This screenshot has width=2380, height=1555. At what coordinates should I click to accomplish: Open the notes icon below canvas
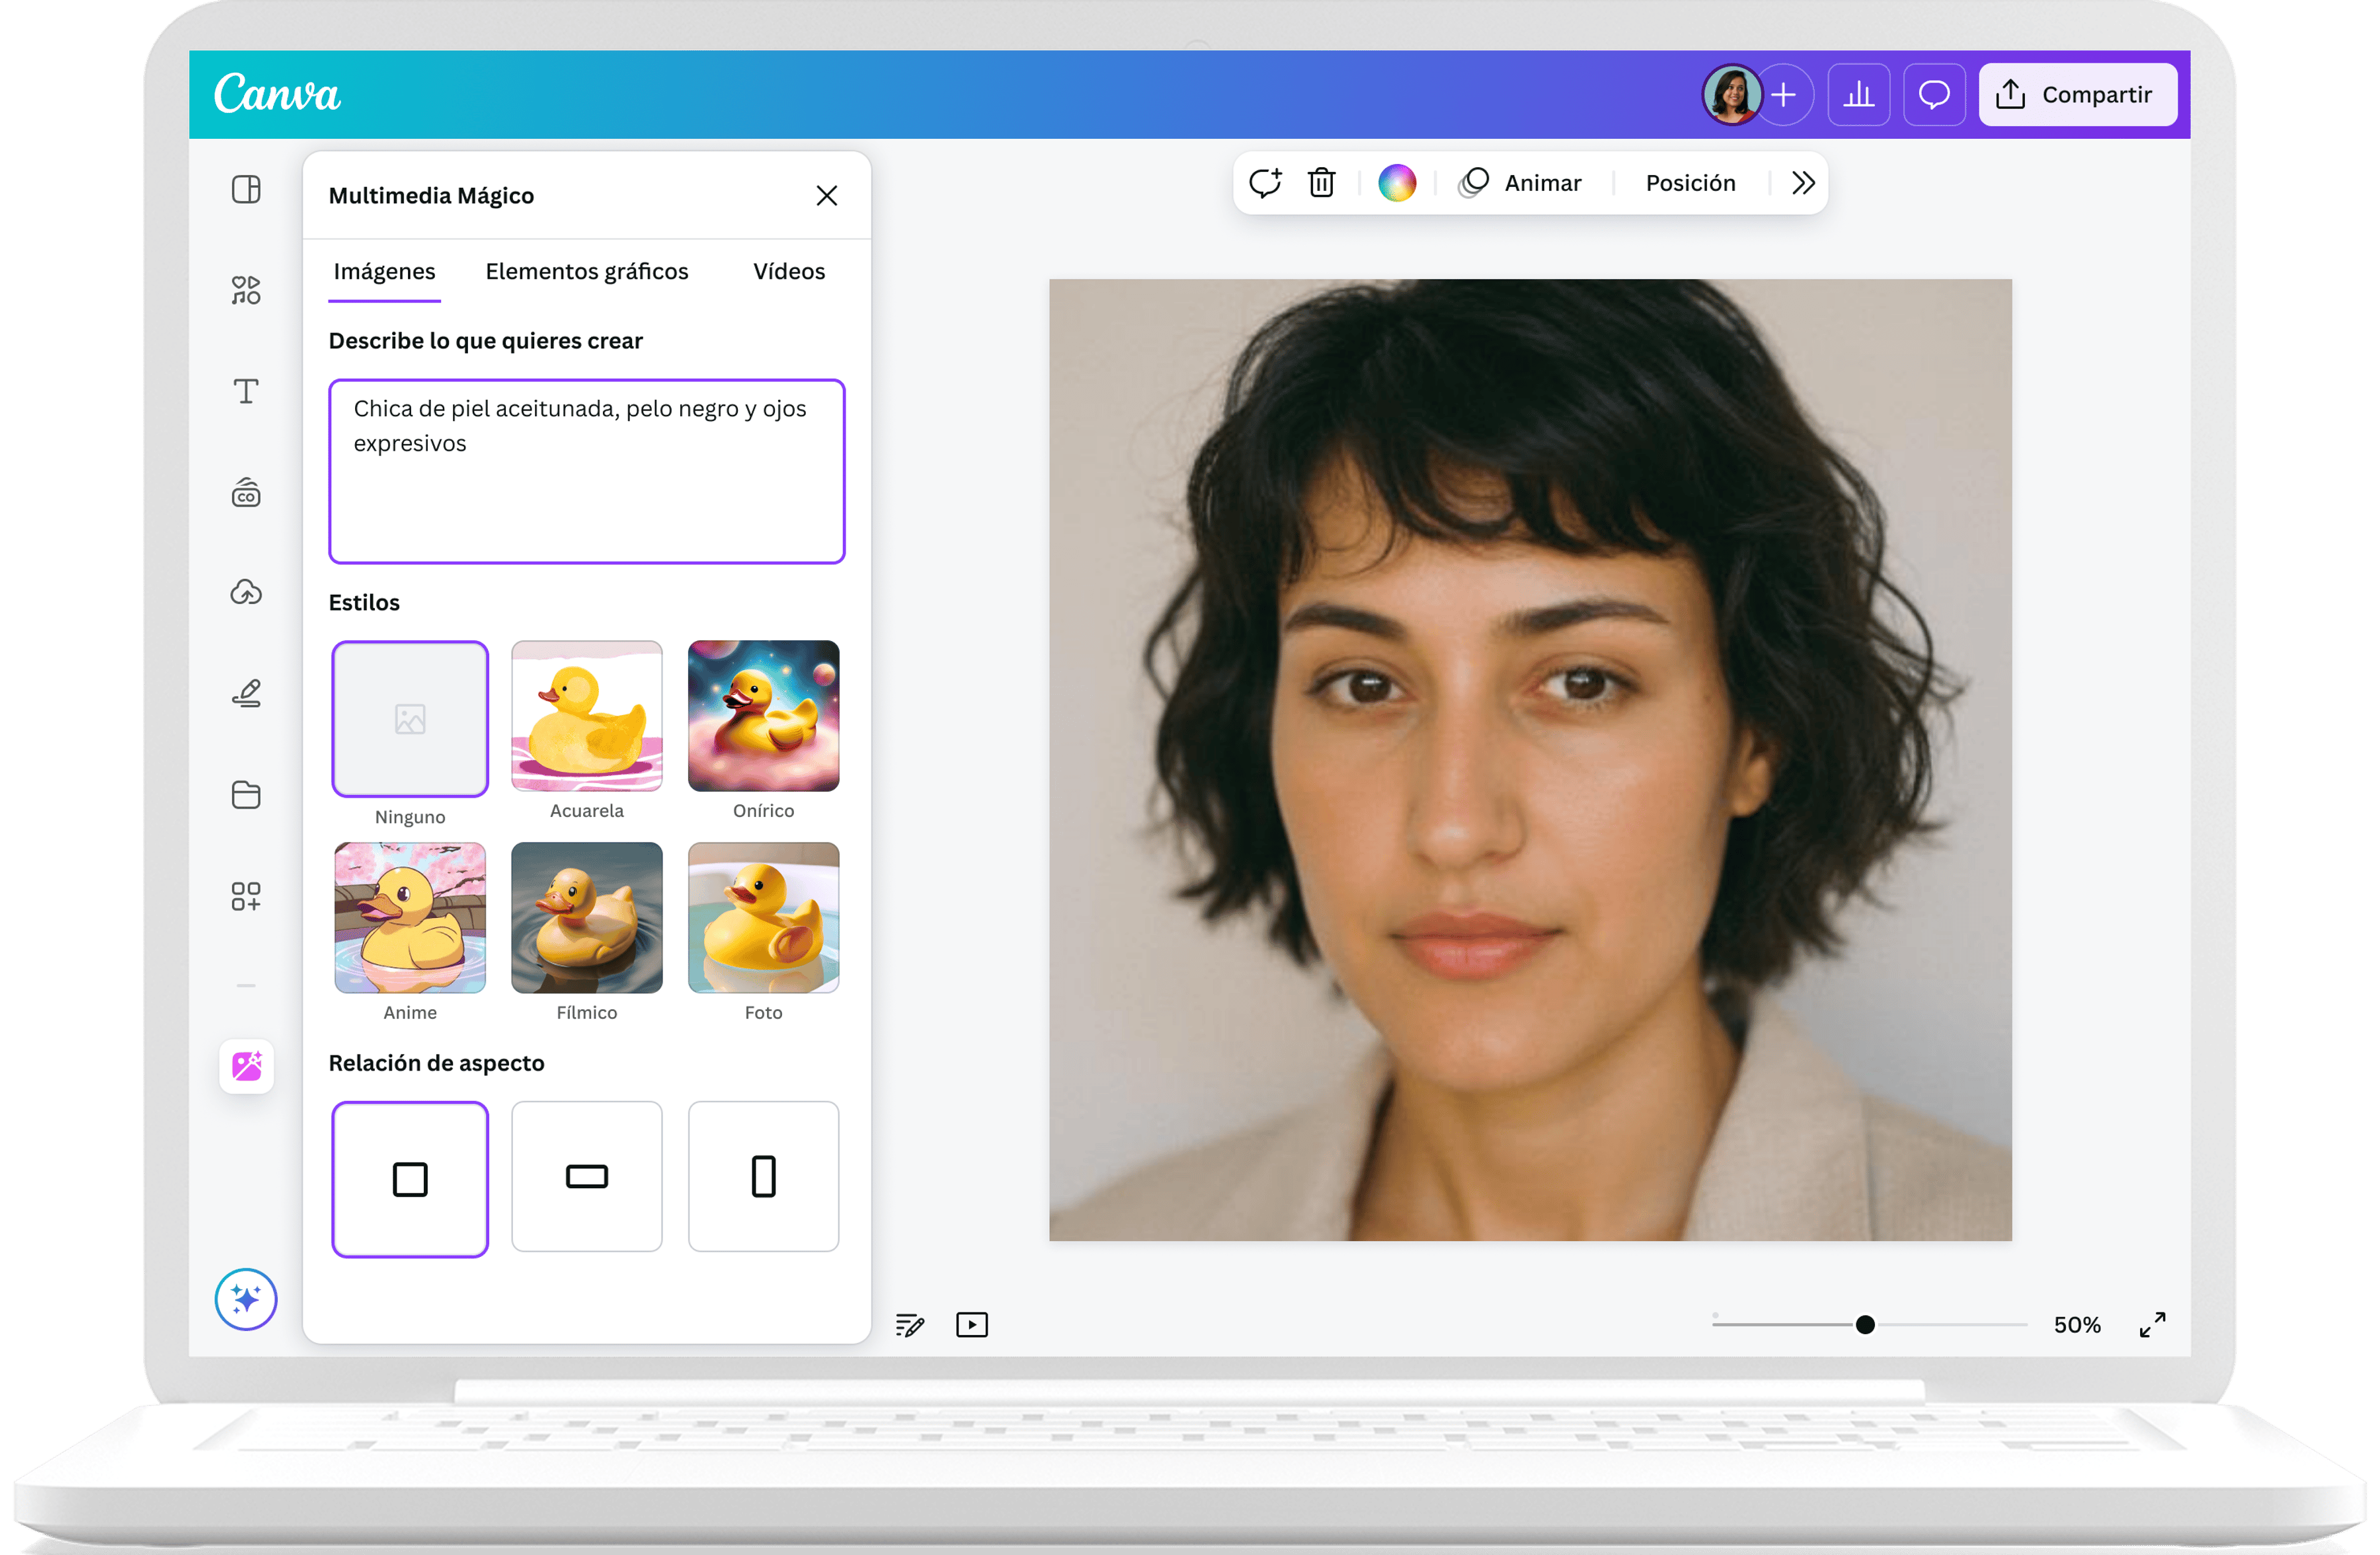pos(910,1325)
